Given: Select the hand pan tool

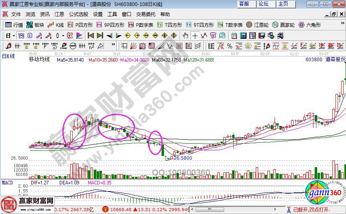Looking at the screenshot, I should (186, 36).
